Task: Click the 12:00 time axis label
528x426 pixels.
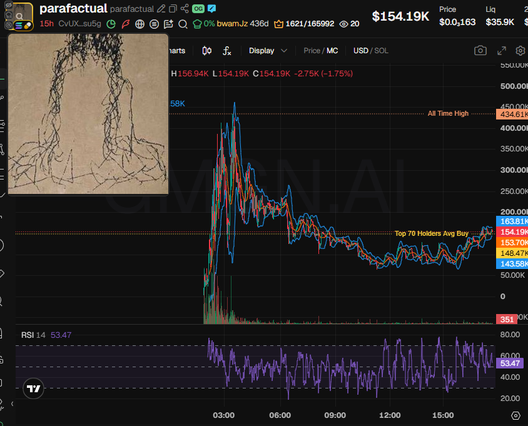Action: pos(390,415)
